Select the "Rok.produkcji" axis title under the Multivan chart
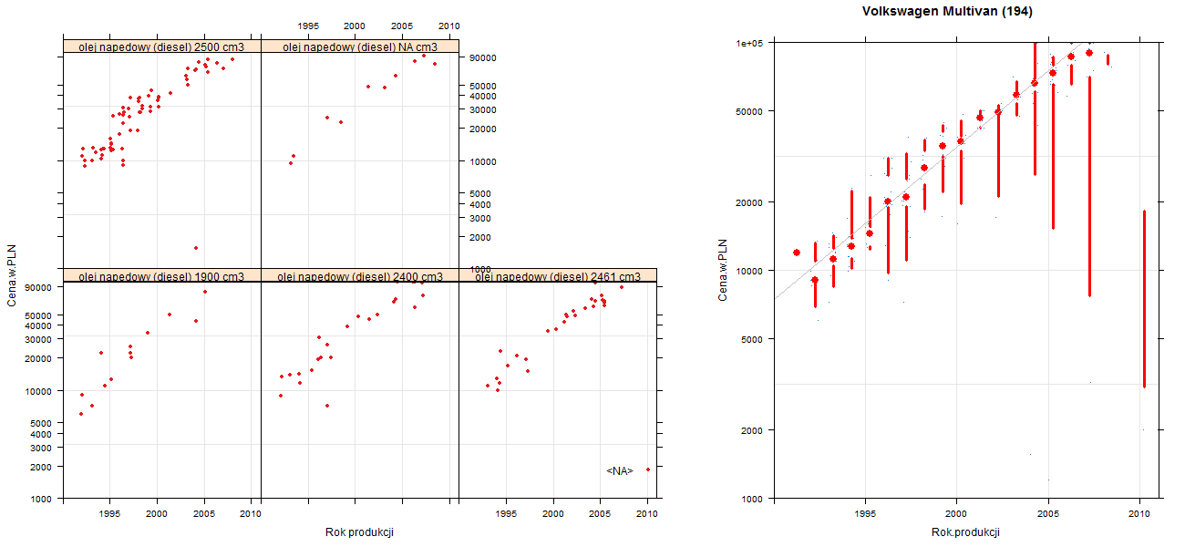This screenshot has height=547, width=1185. click(965, 532)
